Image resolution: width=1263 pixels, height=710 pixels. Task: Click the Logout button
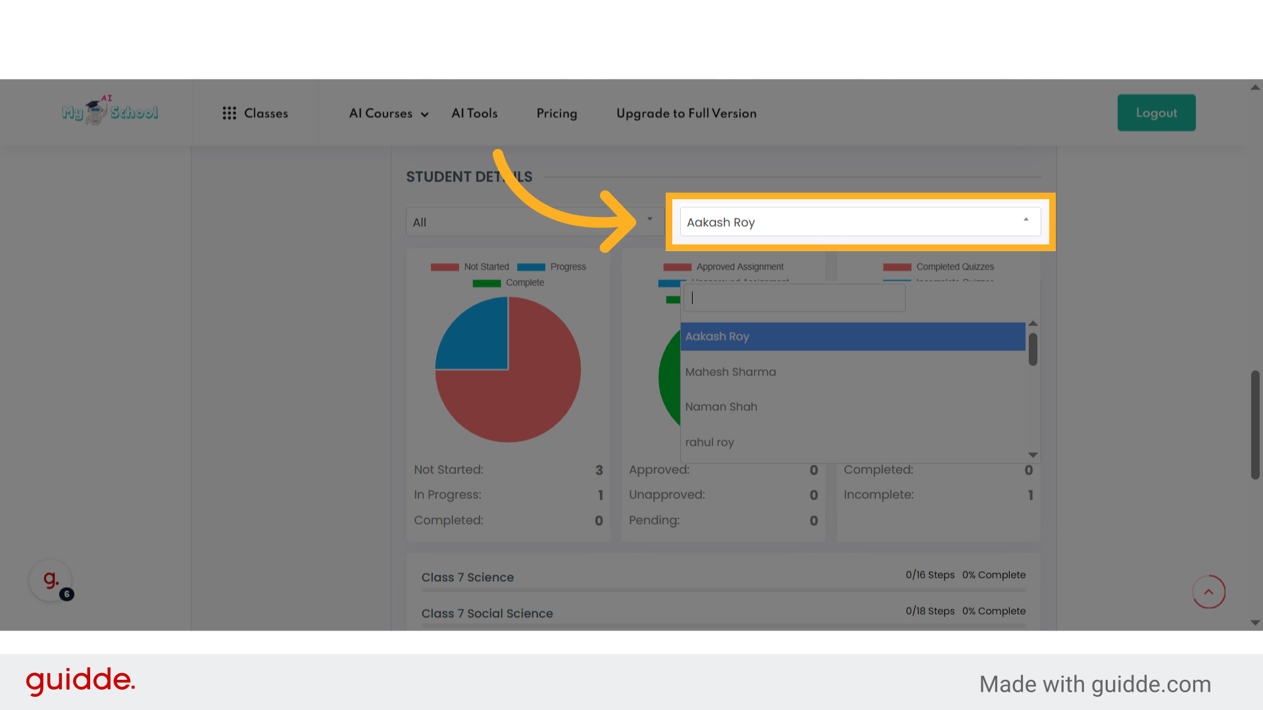coord(1156,112)
